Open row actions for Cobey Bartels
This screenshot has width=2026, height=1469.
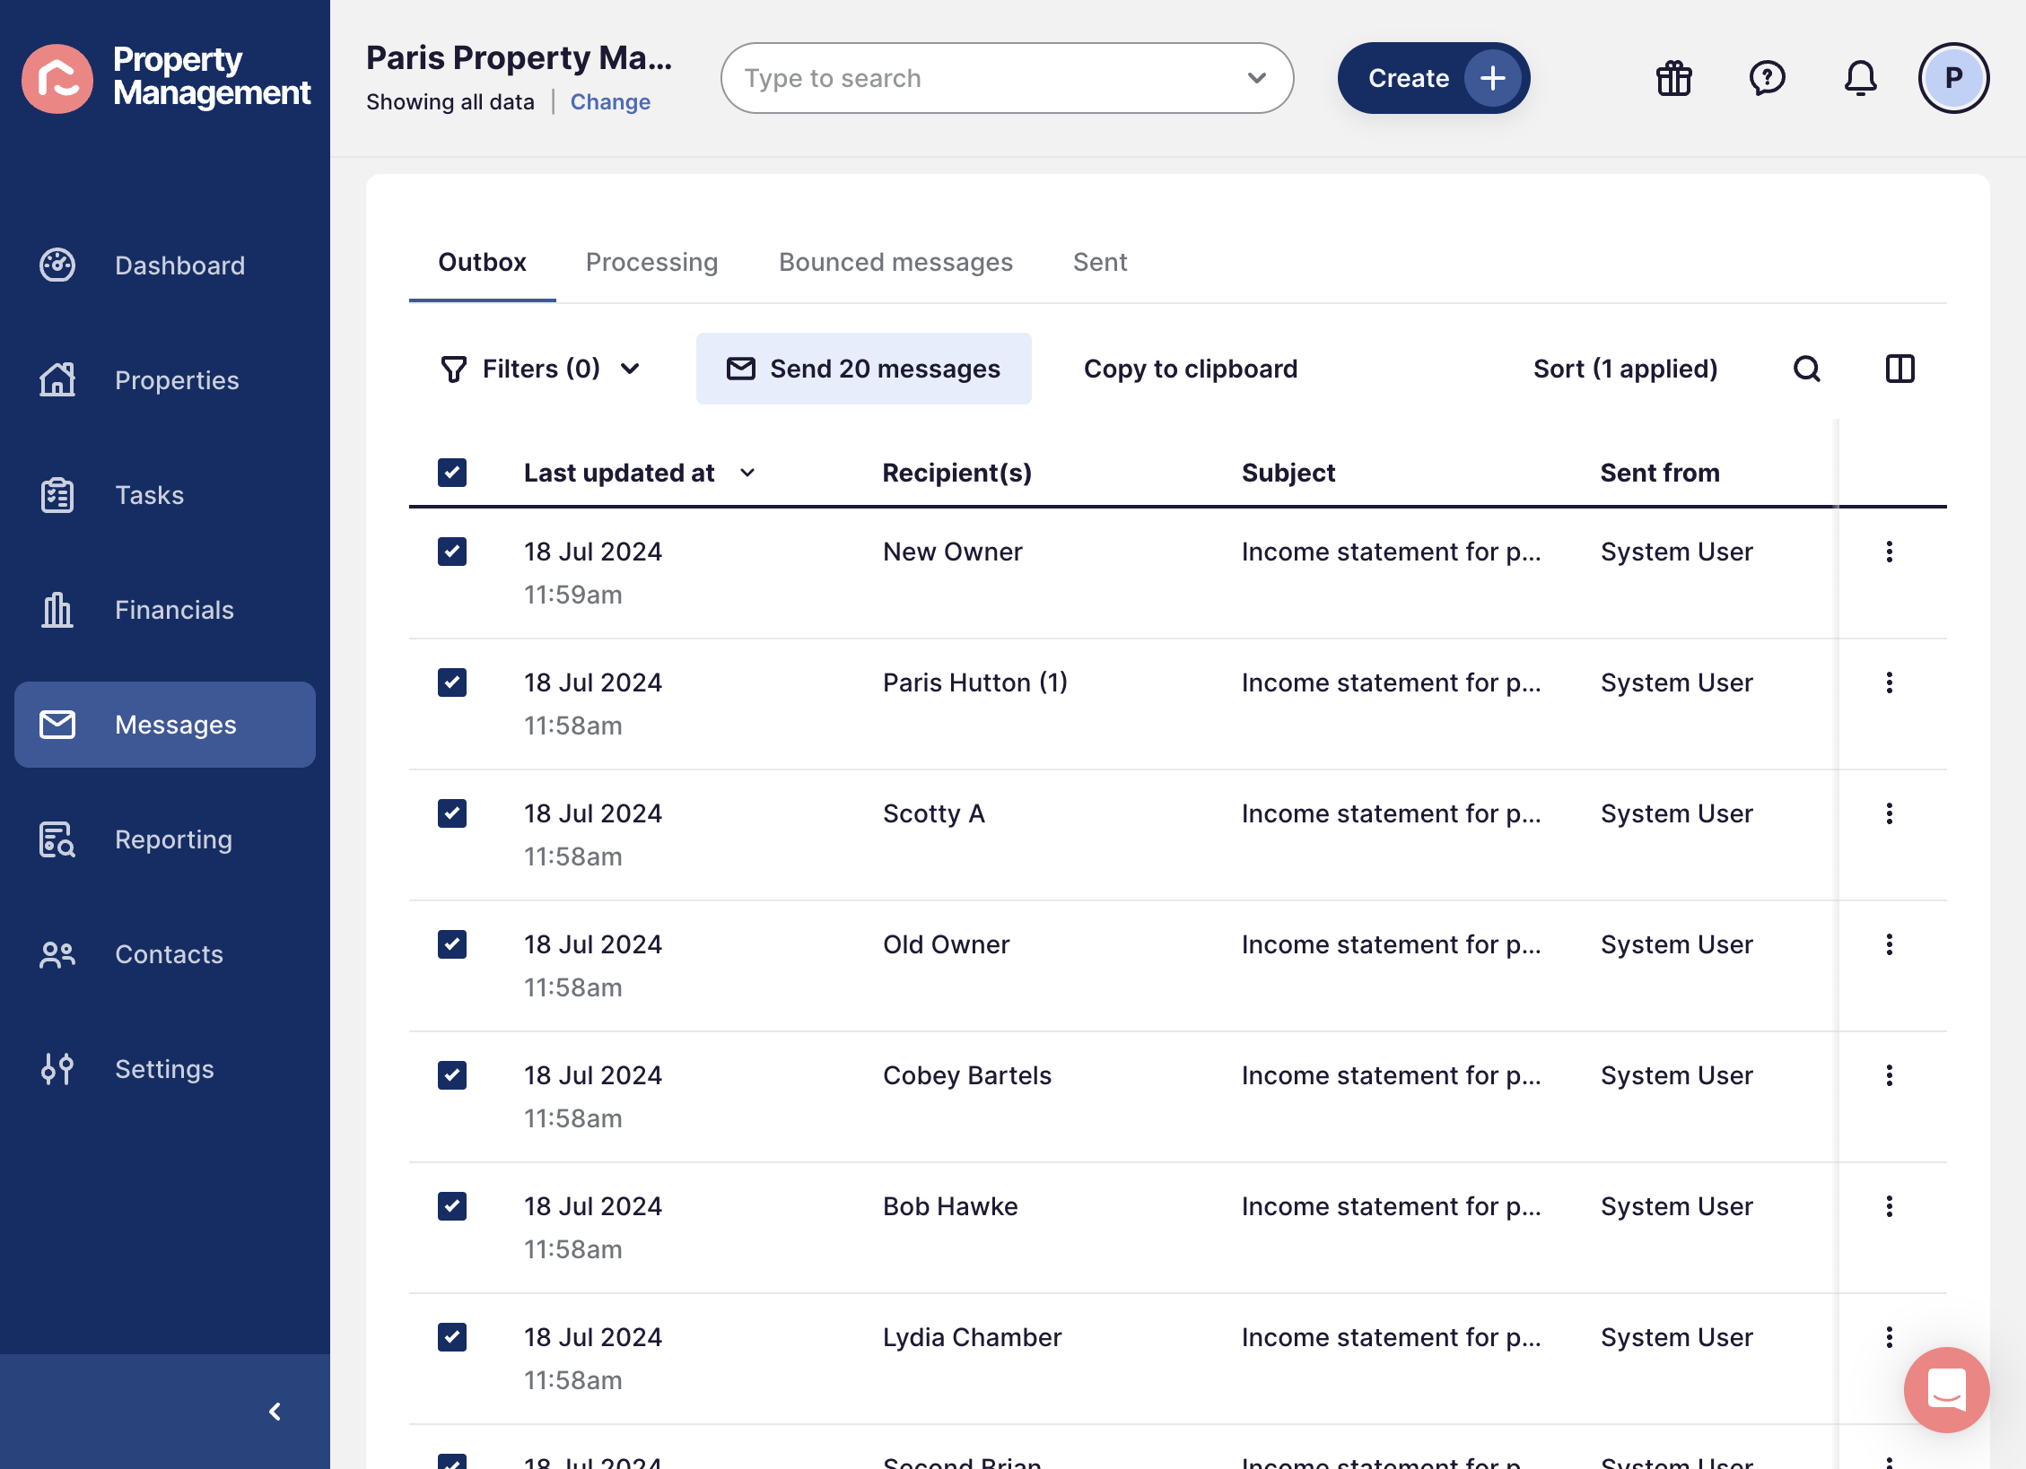point(1890,1075)
